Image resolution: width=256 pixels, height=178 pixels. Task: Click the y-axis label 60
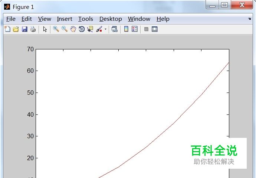click(x=30, y=71)
